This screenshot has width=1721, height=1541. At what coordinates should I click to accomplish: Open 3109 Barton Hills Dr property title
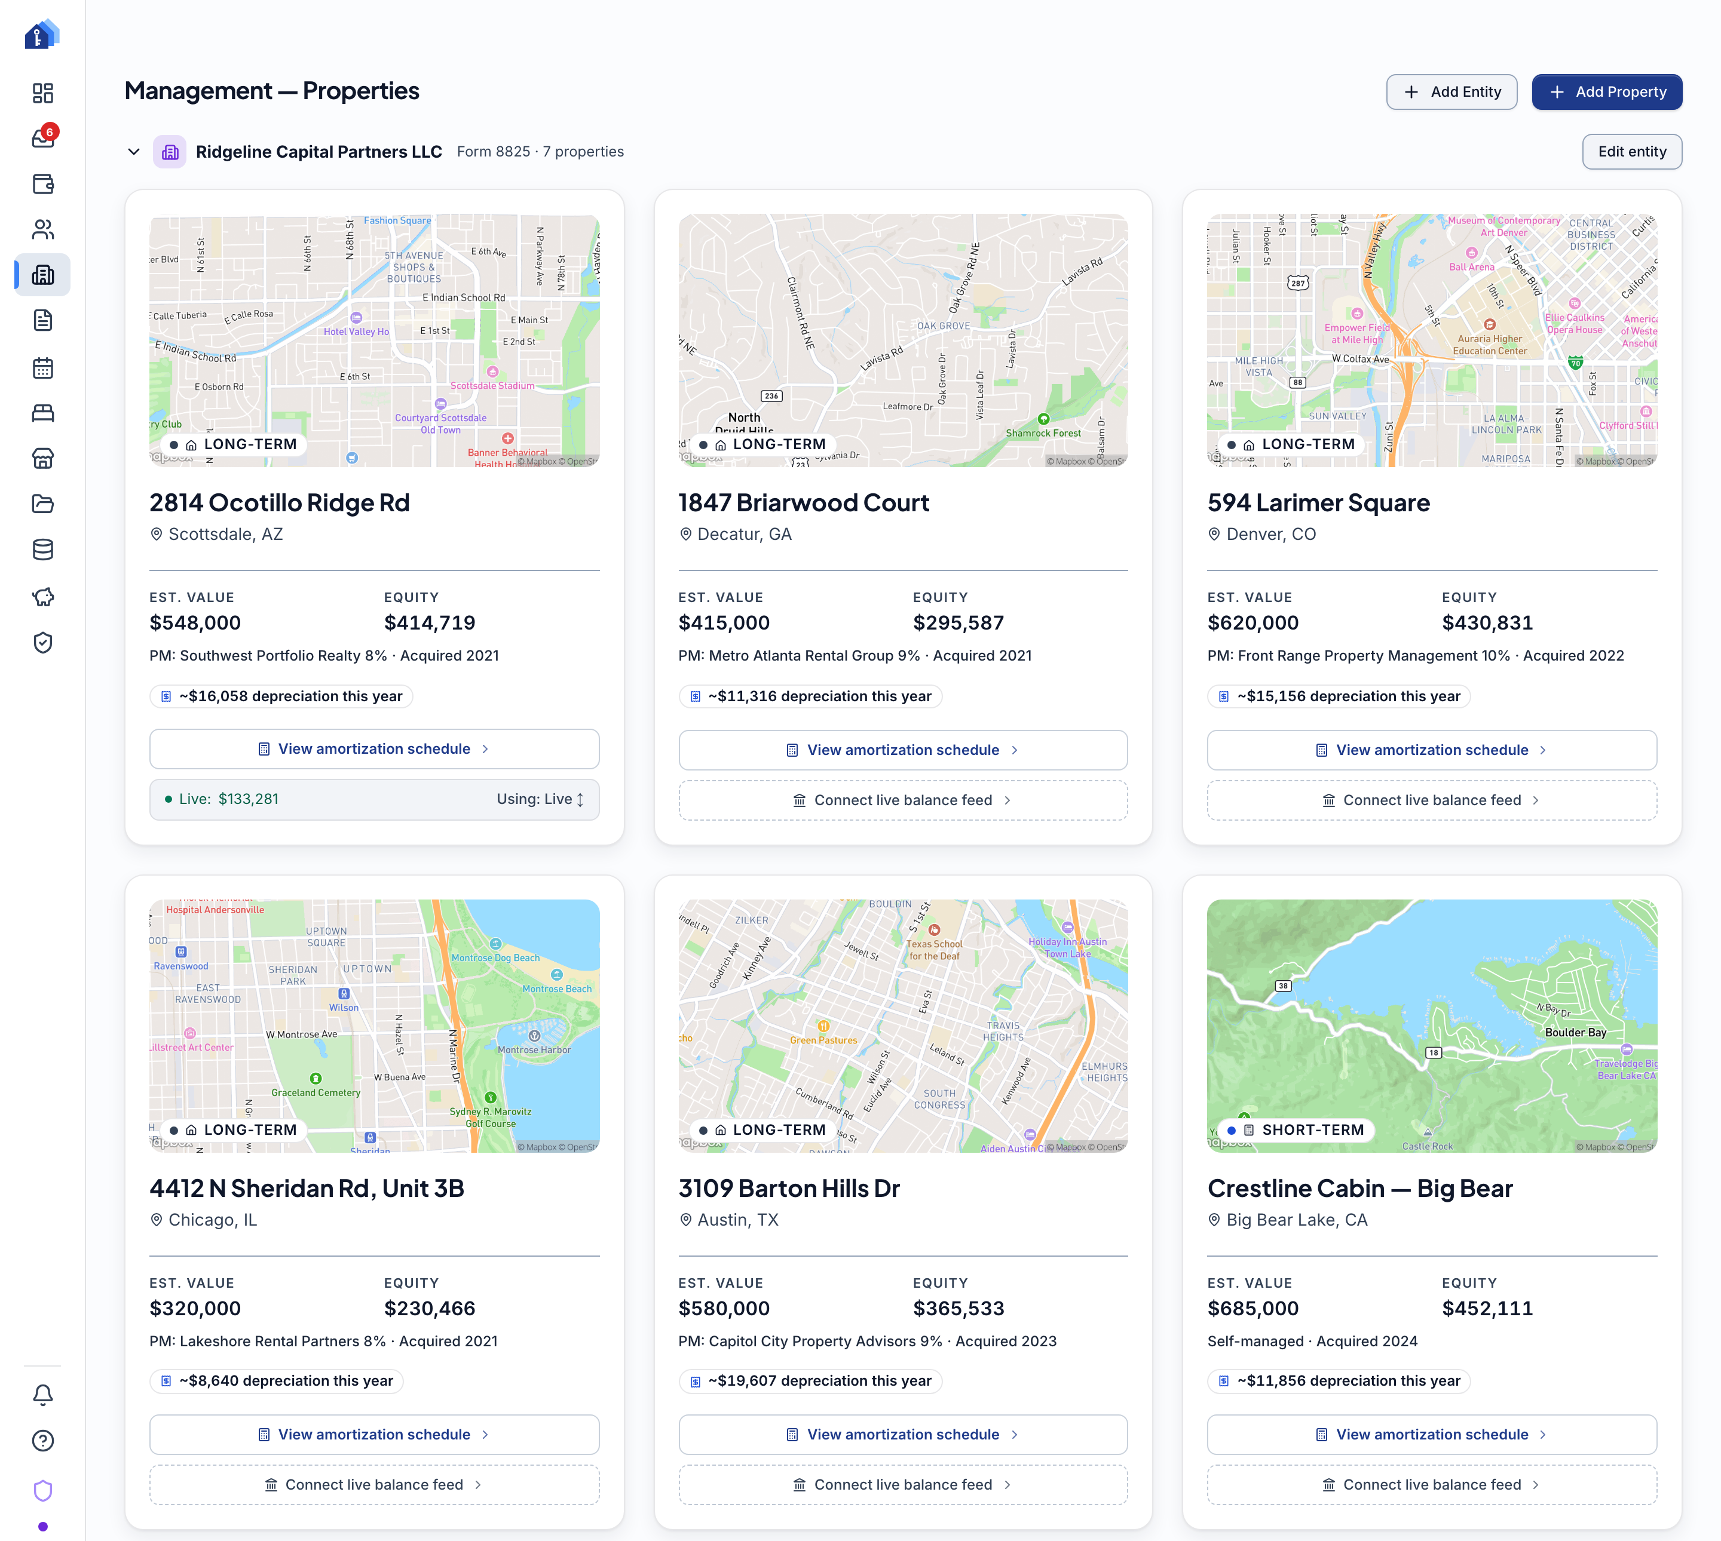(789, 1188)
